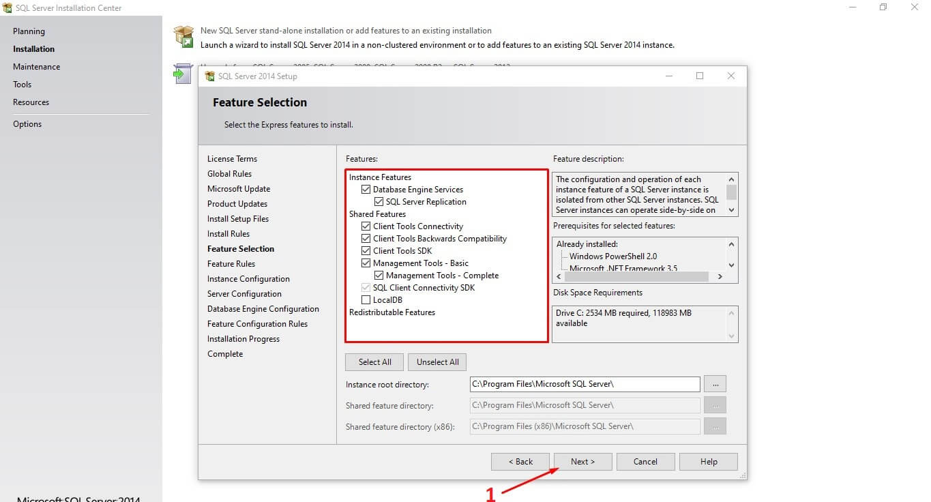The width and height of the screenshot is (931, 502).
Task: Click the Product Updates step
Action: tap(237, 204)
